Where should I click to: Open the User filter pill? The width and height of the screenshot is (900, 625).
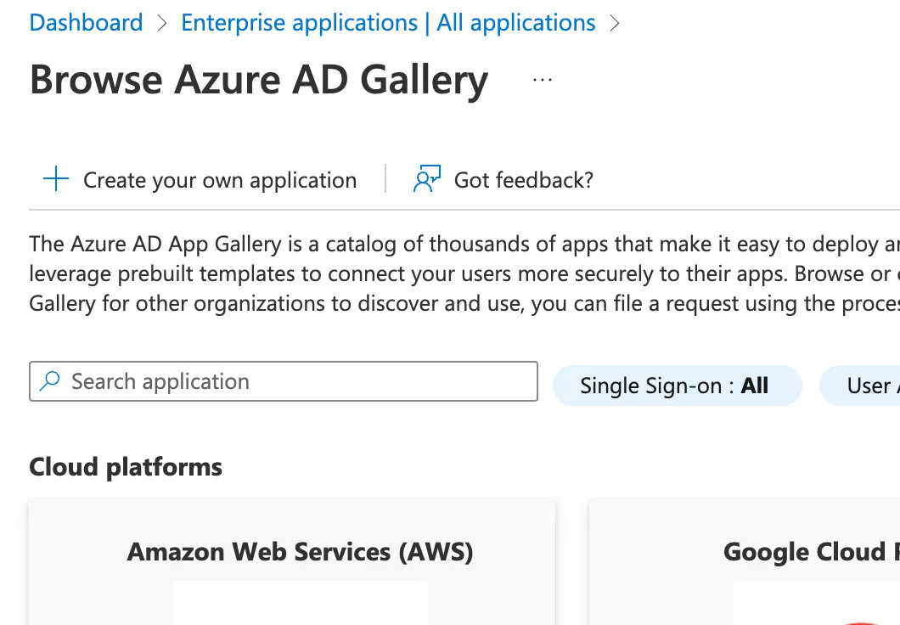(860, 386)
